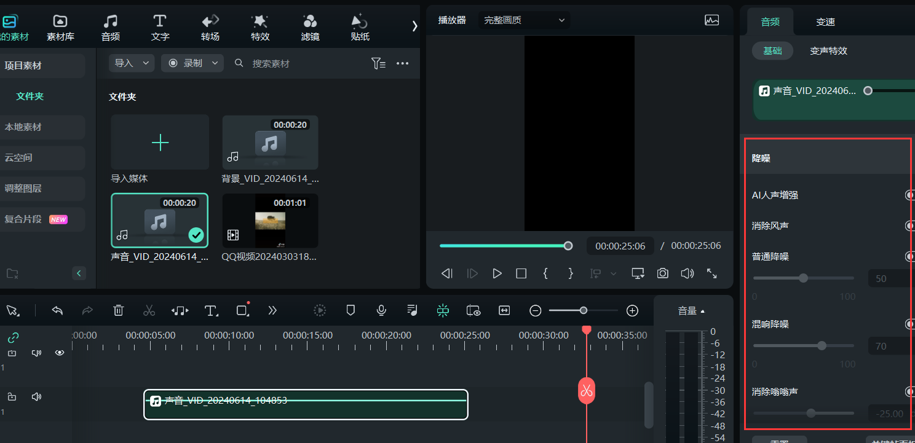The width and height of the screenshot is (915, 443).
Task: Open the filter sort icon in media panel
Action: 378,63
